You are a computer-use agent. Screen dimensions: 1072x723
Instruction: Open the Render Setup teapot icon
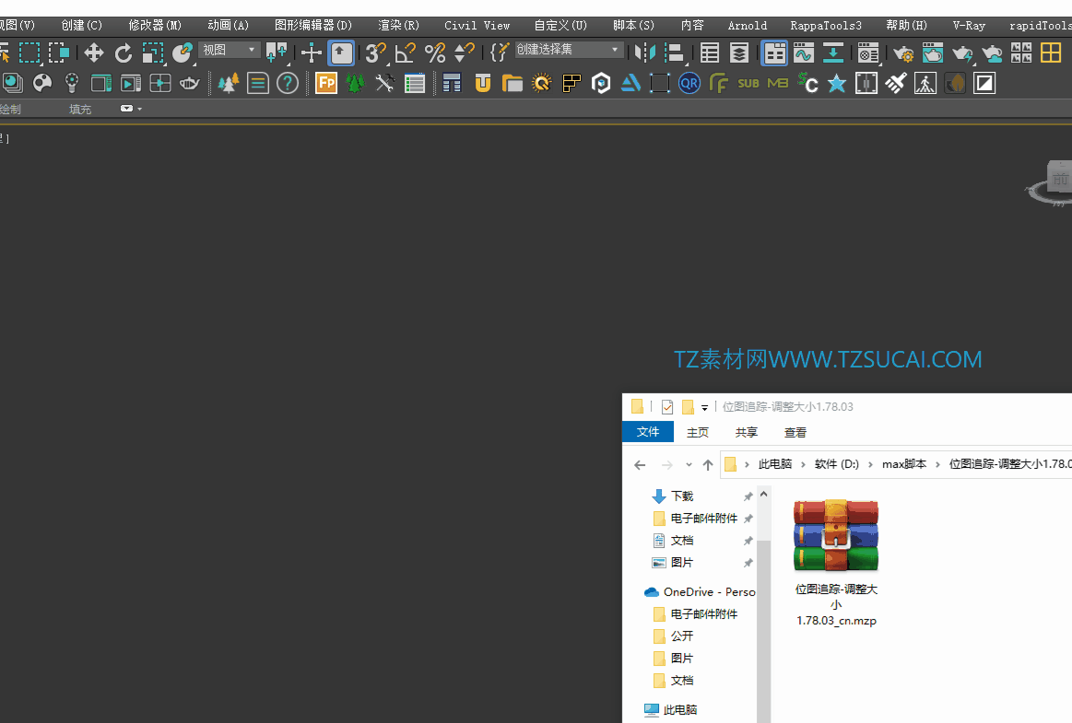click(x=903, y=53)
